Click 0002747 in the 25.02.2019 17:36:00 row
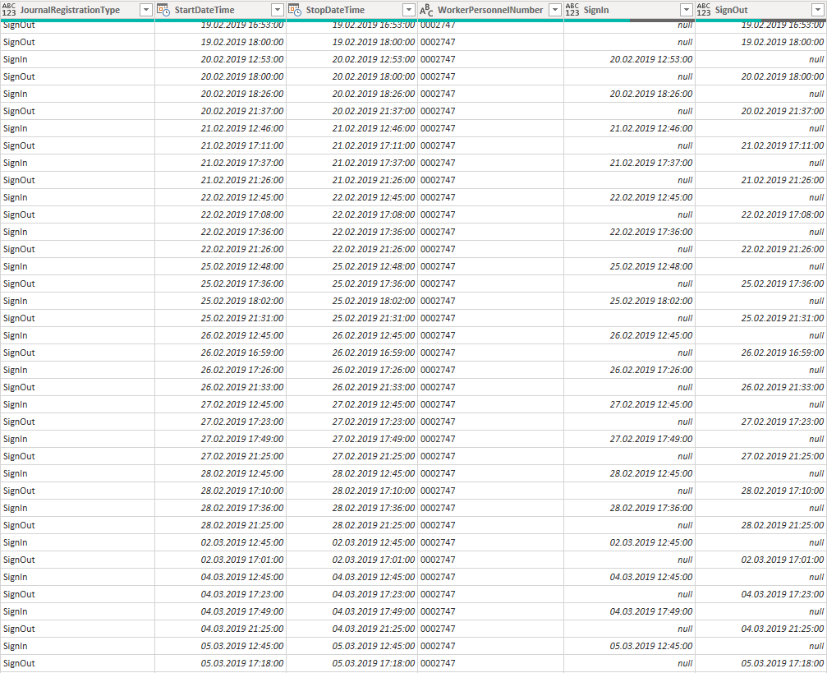 click(x=438, y=284)
